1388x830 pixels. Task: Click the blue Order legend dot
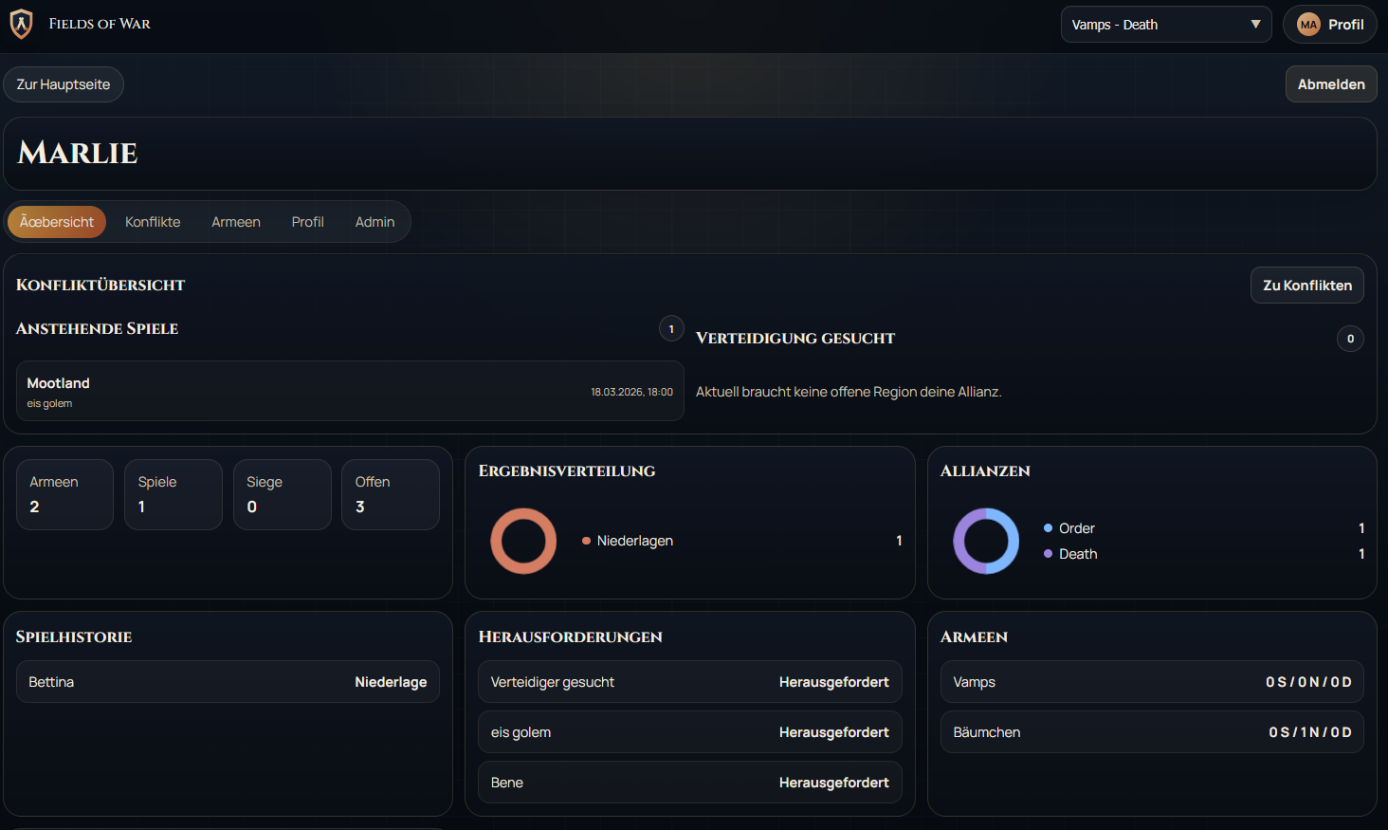click(x=1048, y=528)
